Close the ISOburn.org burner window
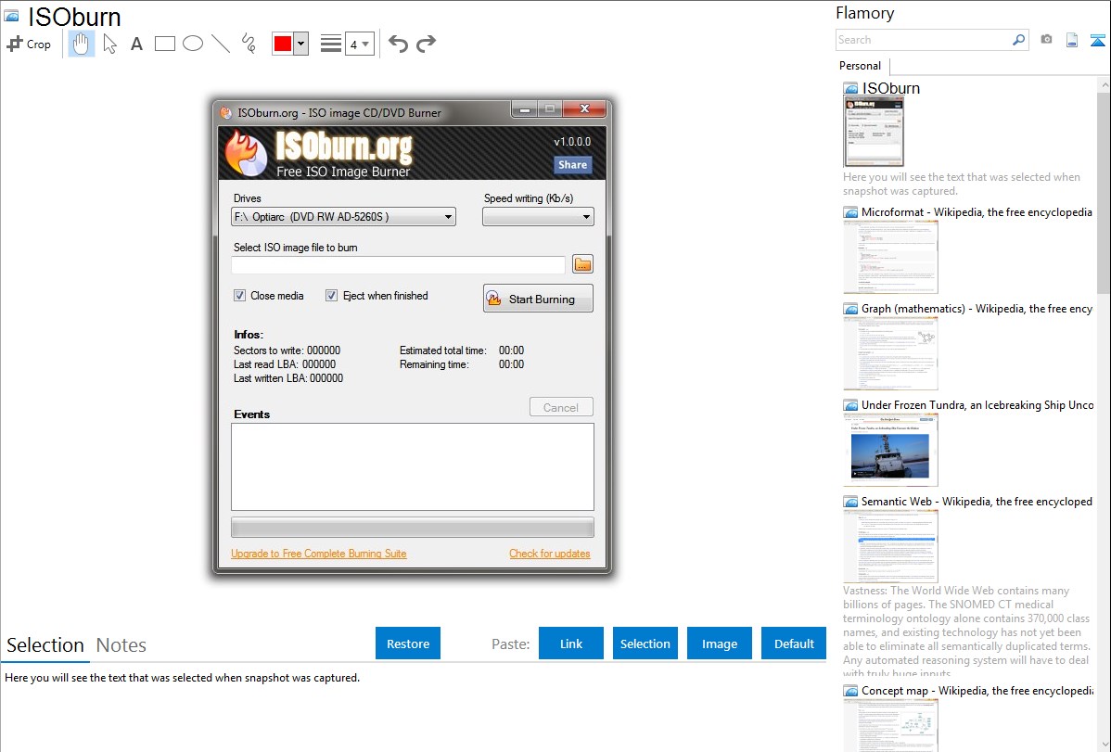1111x752 pixels. tap(584, 109)
